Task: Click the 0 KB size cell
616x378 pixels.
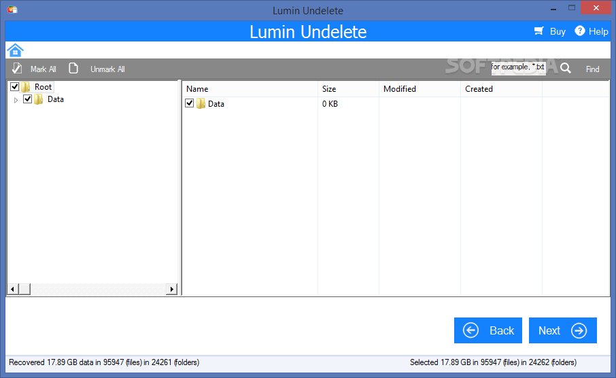Action: click(x=330, y=104)
